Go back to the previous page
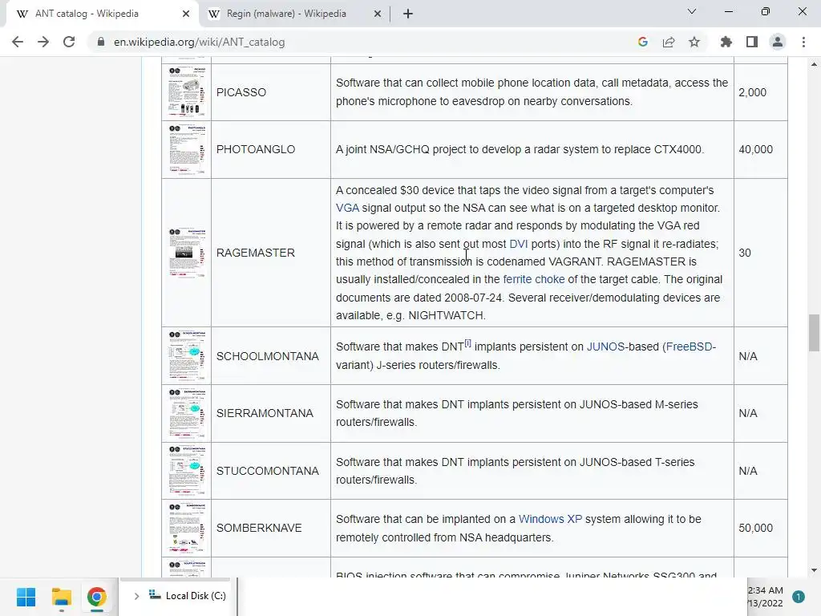Viewport: 821px width, 616px height. tap(18, 42)
